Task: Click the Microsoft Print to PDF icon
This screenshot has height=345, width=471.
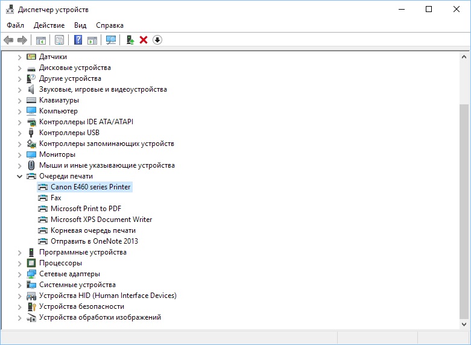Action: pyautogui.click(x=43, y=209)
